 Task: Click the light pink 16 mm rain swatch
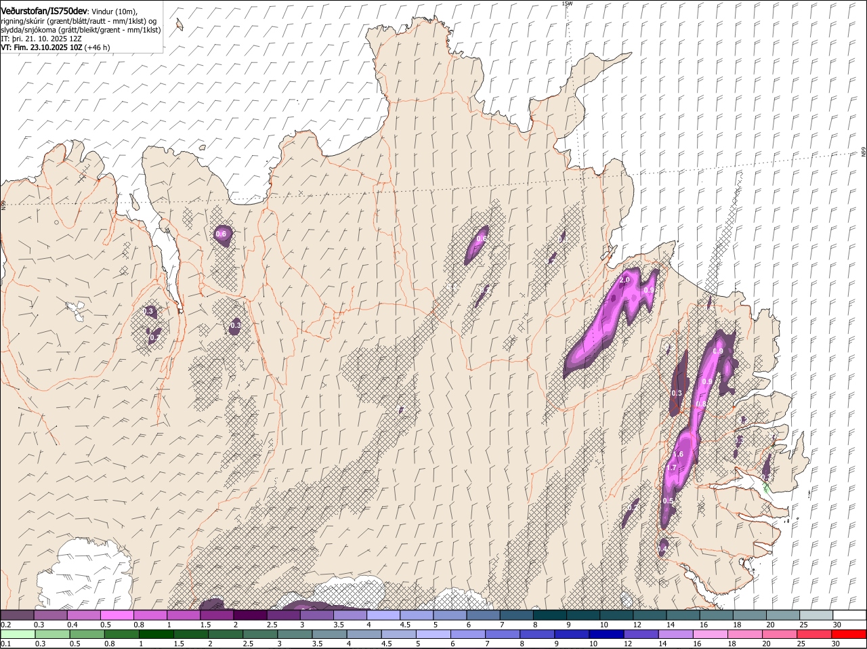coord(710,634)
